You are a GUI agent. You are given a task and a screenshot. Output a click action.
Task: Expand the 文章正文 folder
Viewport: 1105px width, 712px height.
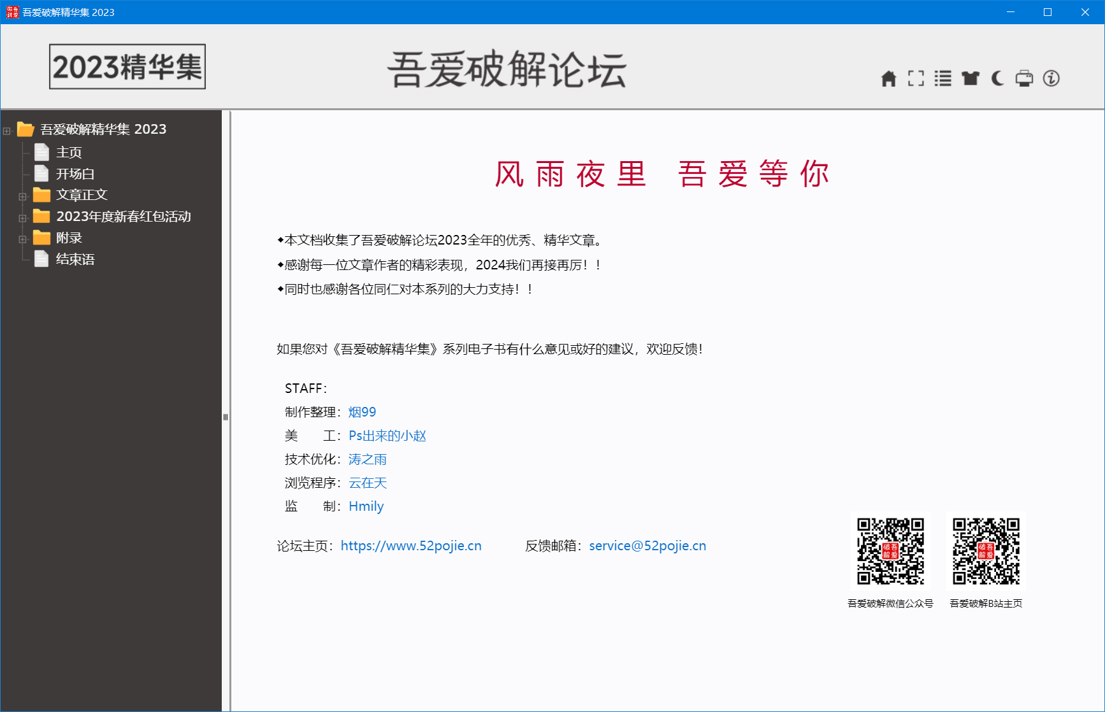[x=22, y=196]
